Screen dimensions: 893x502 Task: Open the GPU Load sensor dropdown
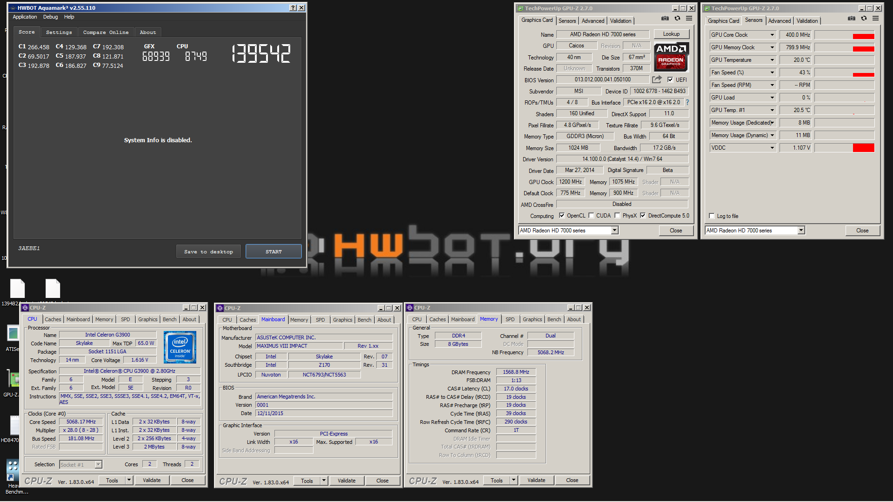(x=772, y=98)
